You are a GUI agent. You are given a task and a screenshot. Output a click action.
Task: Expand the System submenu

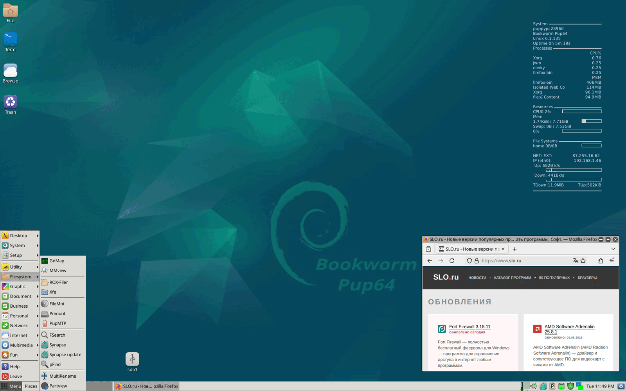click(20, 246)
